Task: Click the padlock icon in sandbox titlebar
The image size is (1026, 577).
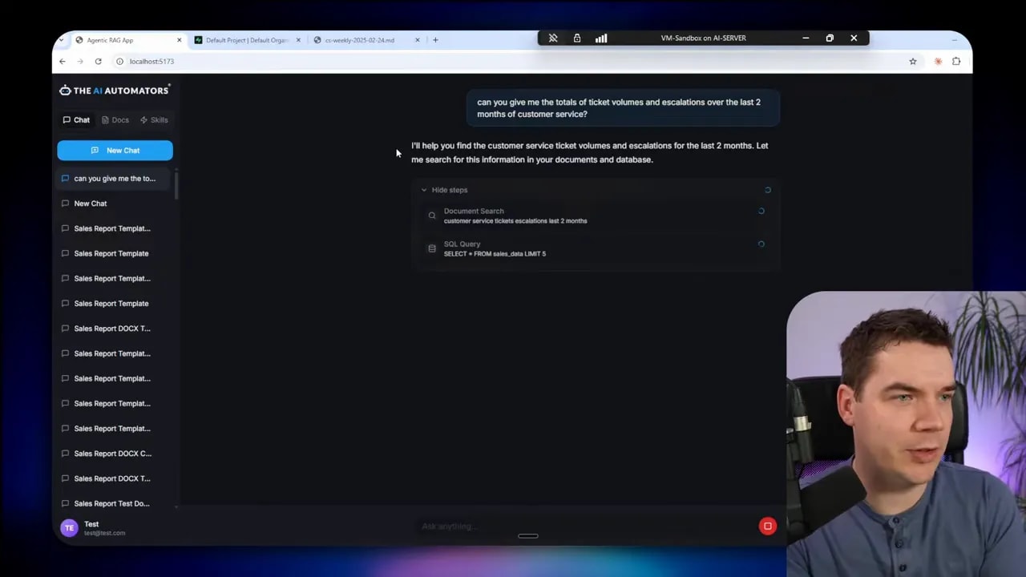Action: (x=577, y=38)
